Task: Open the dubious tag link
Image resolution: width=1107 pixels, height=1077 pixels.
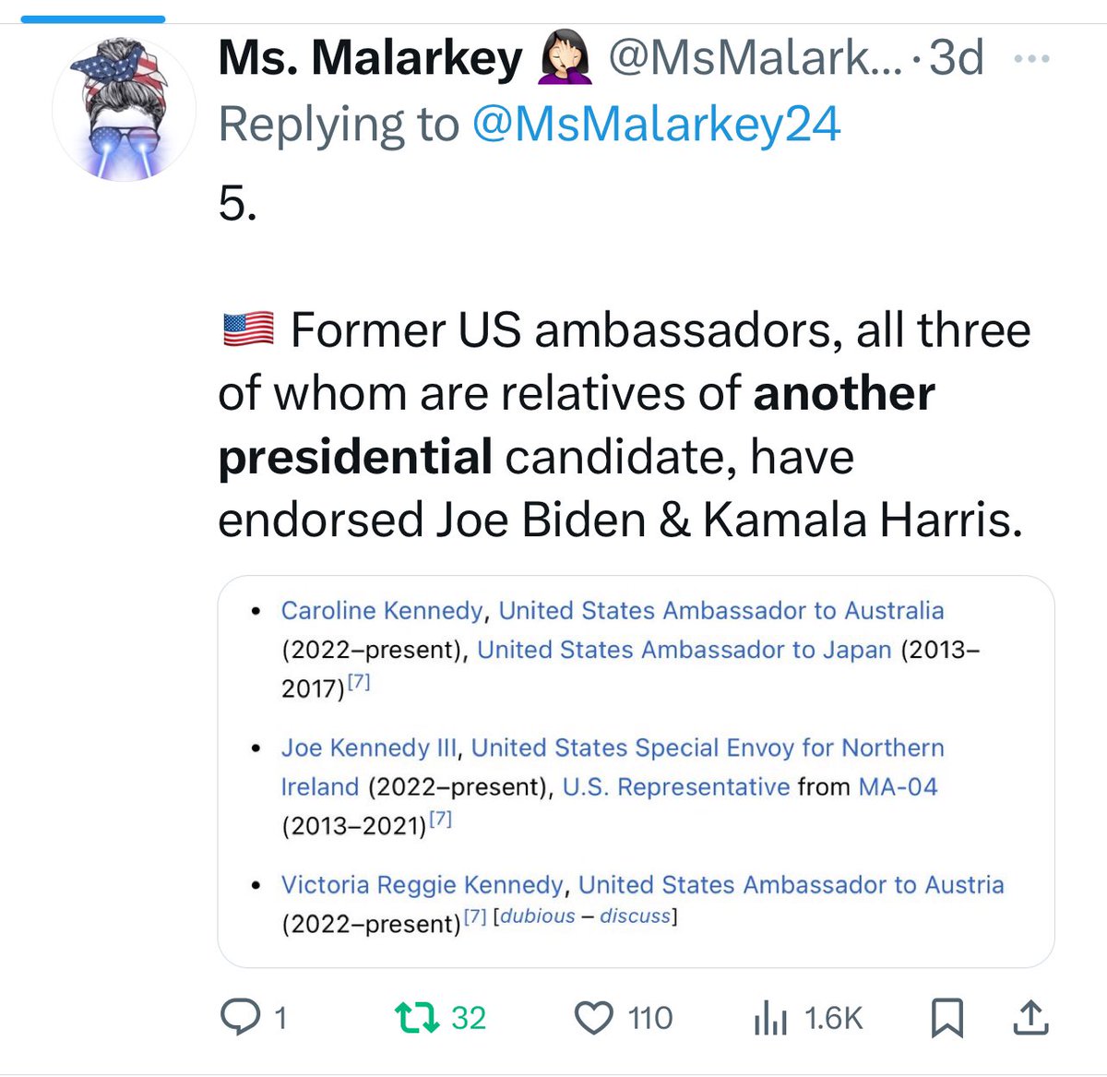Action: coord(538,916)
